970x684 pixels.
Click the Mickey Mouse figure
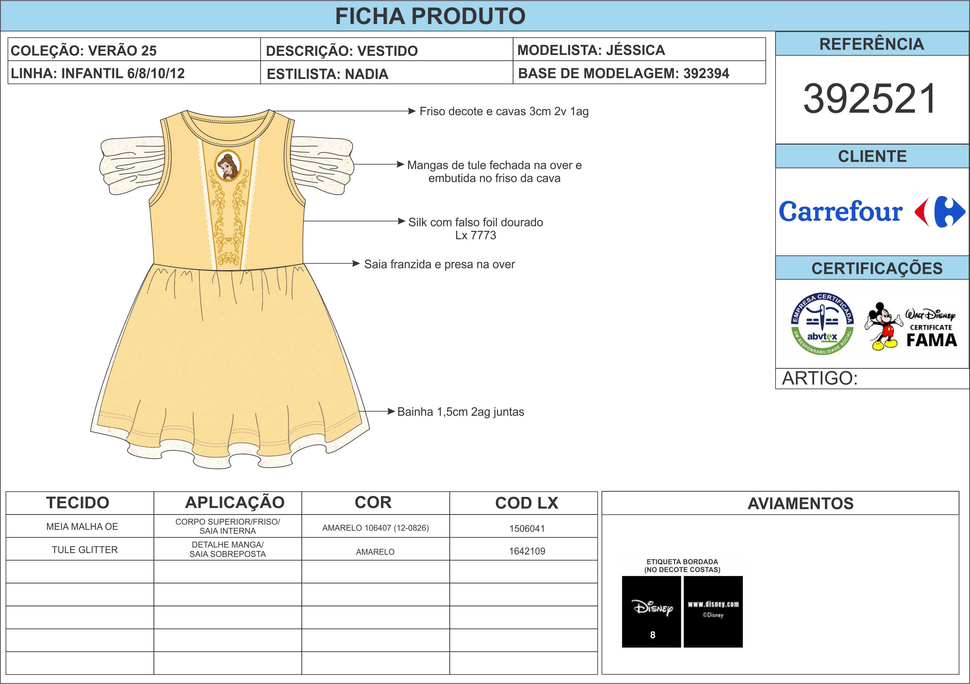(x=883, y=326)
